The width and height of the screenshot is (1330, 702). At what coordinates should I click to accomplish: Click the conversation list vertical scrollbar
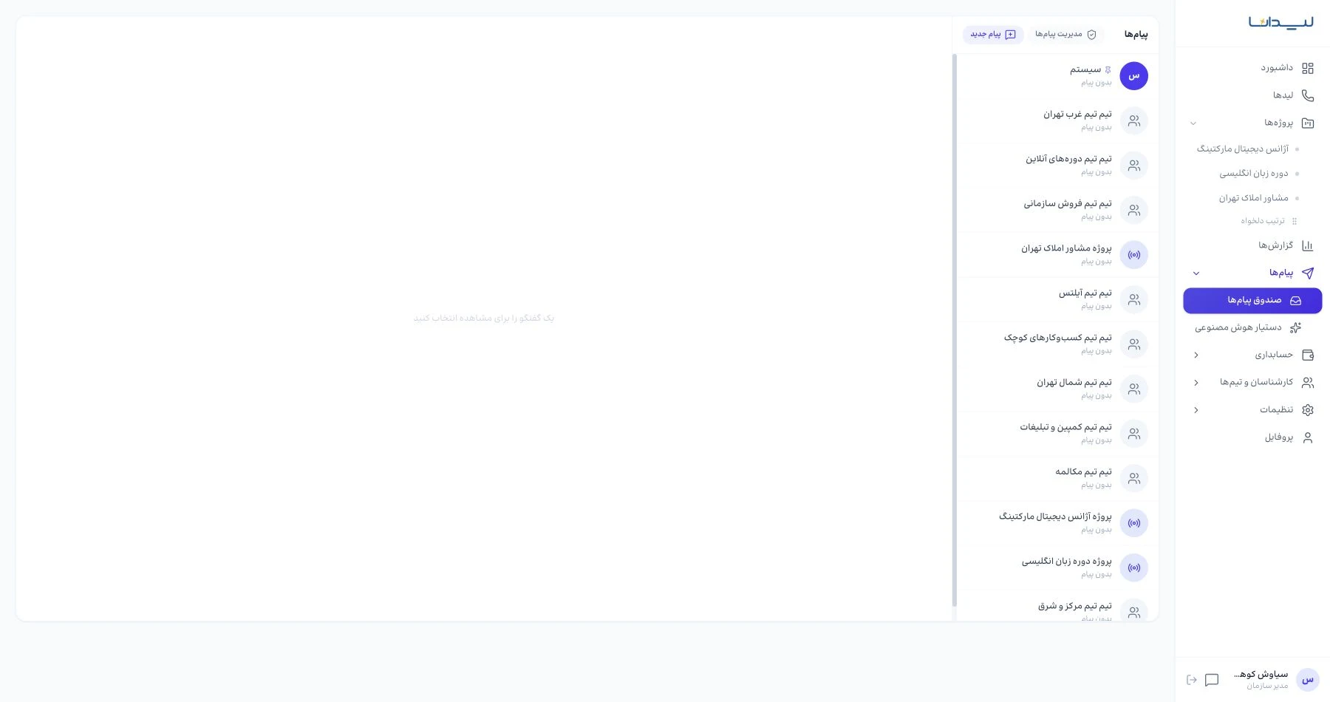click(955, 330)
